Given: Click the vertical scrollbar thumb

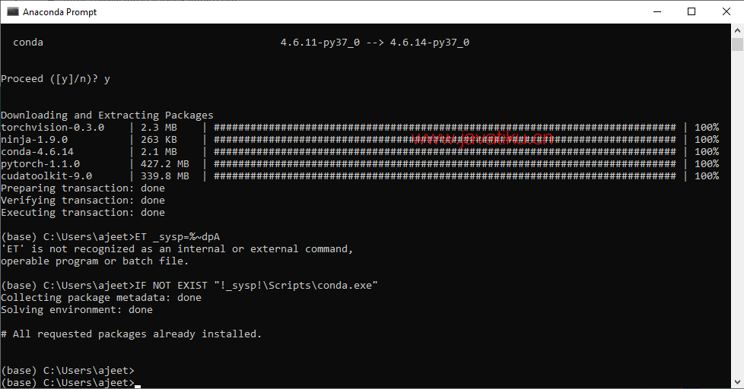Looking at the screenshot, I should coord(737,44).
